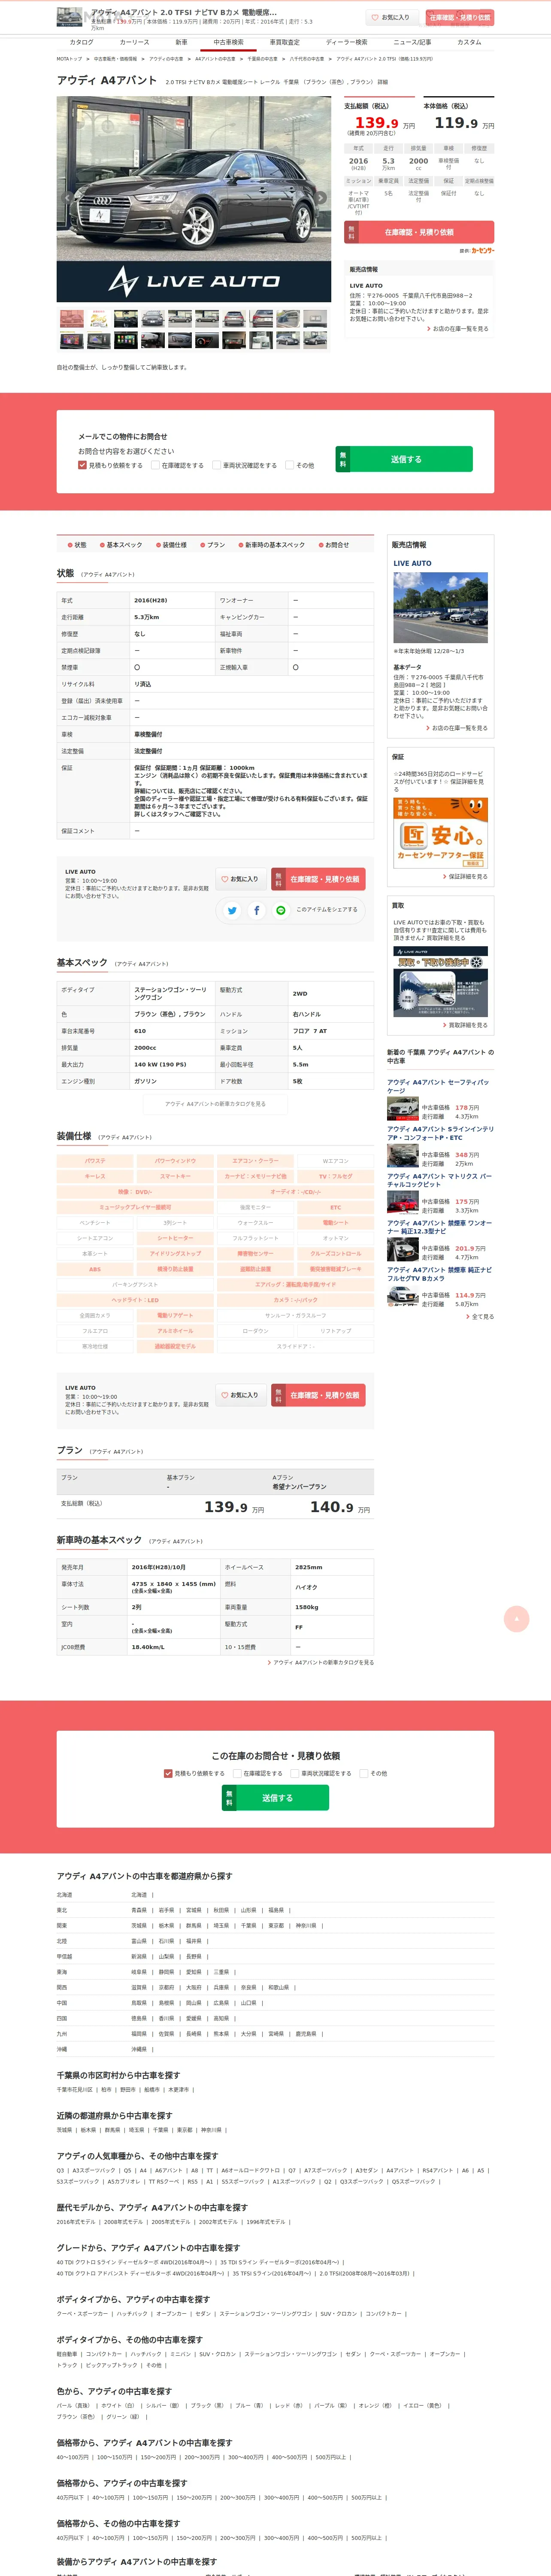Jump to the 基本スペック section anchor
Image resolution: width=551 pixels, height=2576 pixels.
121,545
